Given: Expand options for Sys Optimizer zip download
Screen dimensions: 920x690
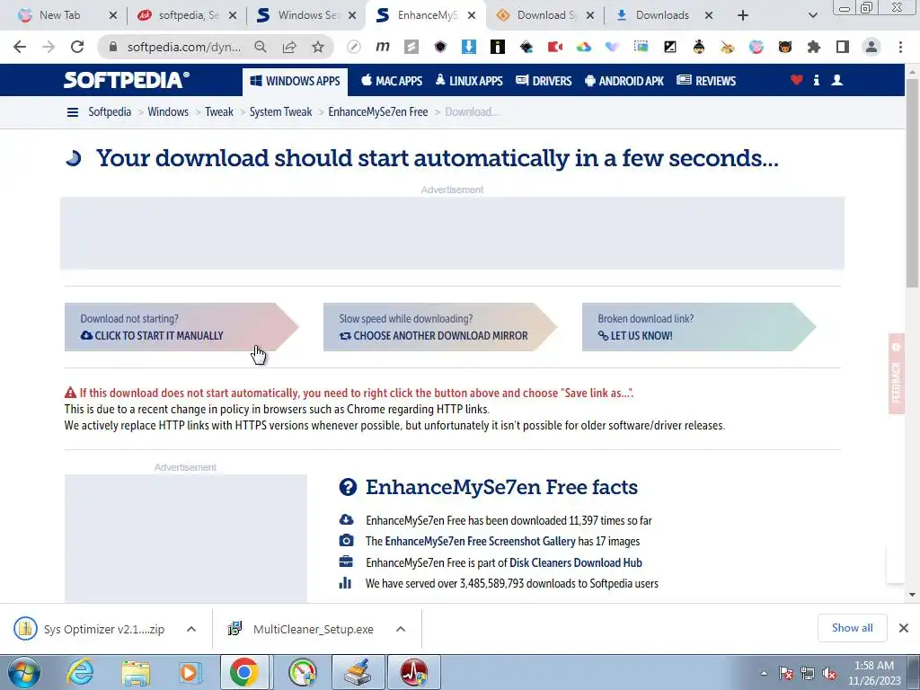Looking at the screenshot, I should point(191,629).
